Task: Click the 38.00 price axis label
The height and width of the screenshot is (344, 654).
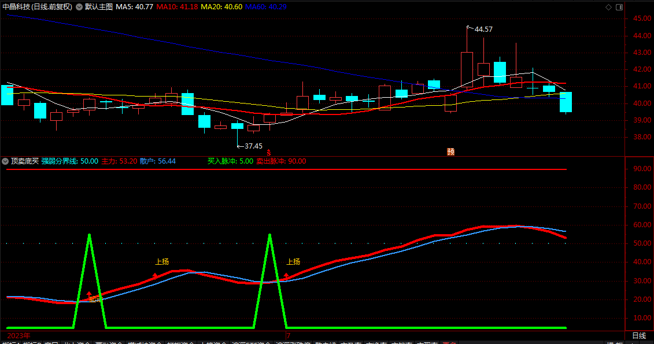Action: coord(642,137)
